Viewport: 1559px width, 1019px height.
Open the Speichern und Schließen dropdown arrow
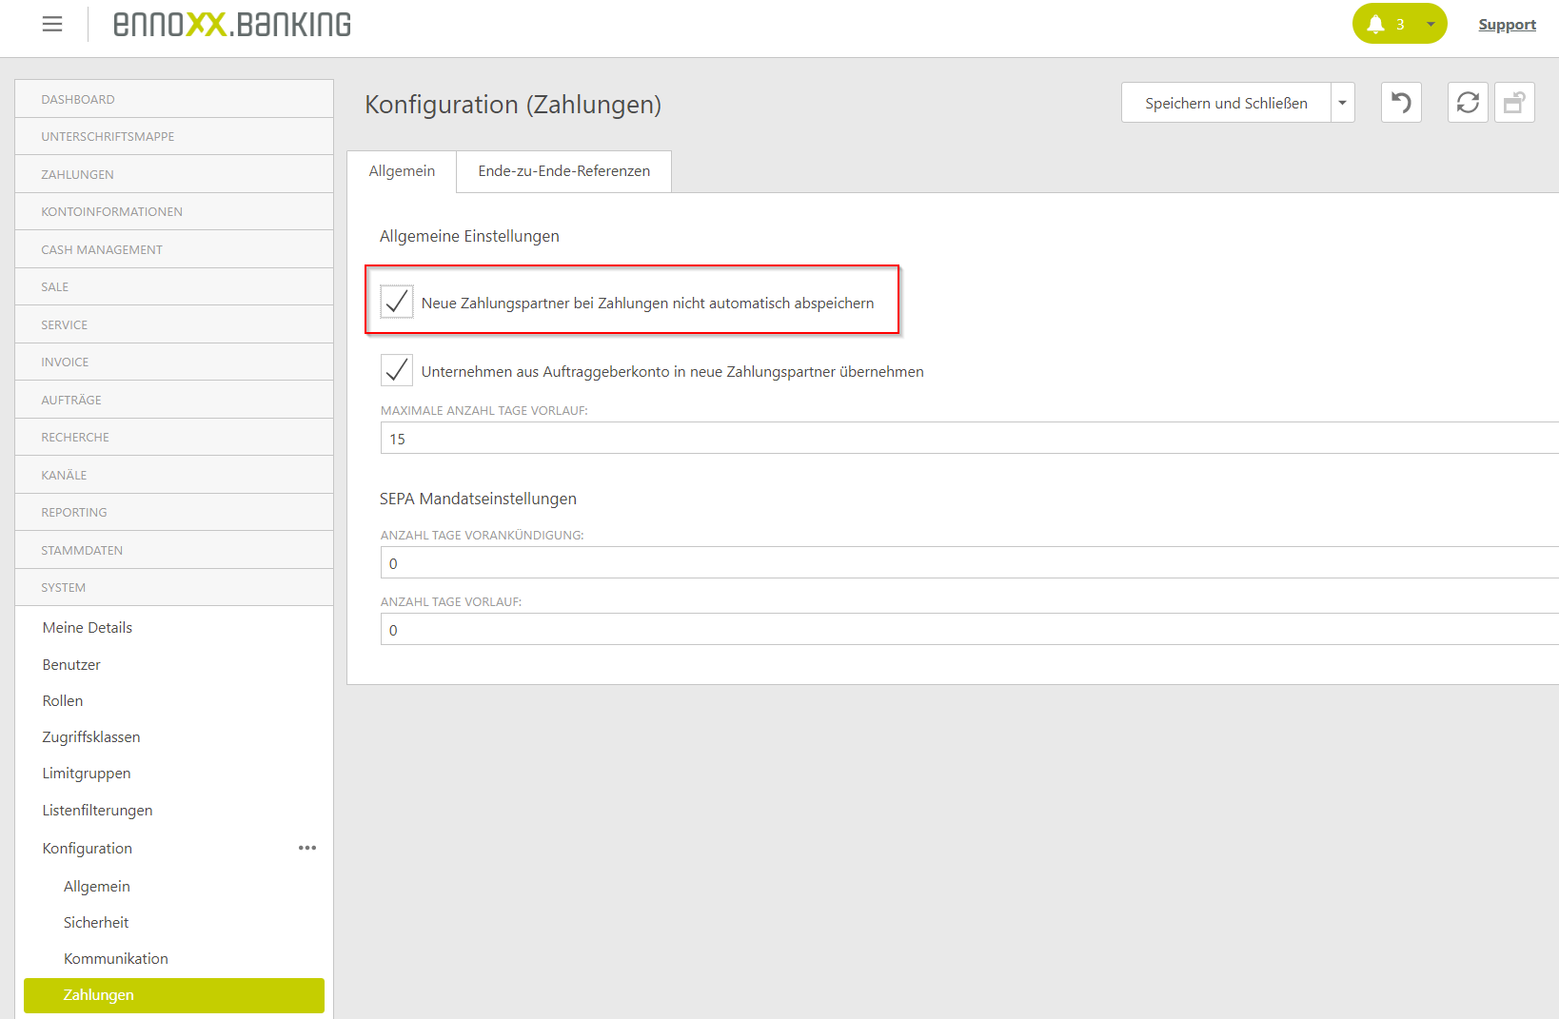click(1343, 103)
